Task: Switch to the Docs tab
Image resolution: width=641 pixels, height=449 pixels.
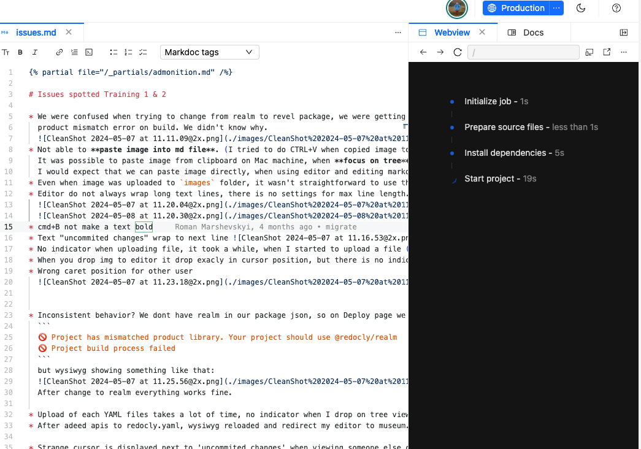Action: pyautogui.click(x=533, y=33)
